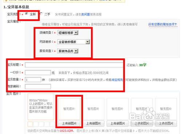This screenshot has height=134, width=182.
Task: Open the 淘宝规则 link
Action: point(117,80)
